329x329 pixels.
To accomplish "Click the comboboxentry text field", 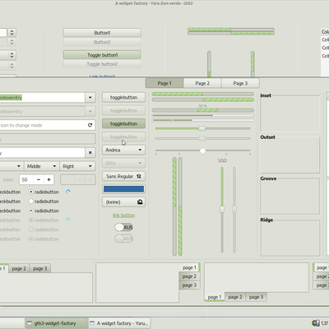I will pyautogui.click(x=42, y=97).
